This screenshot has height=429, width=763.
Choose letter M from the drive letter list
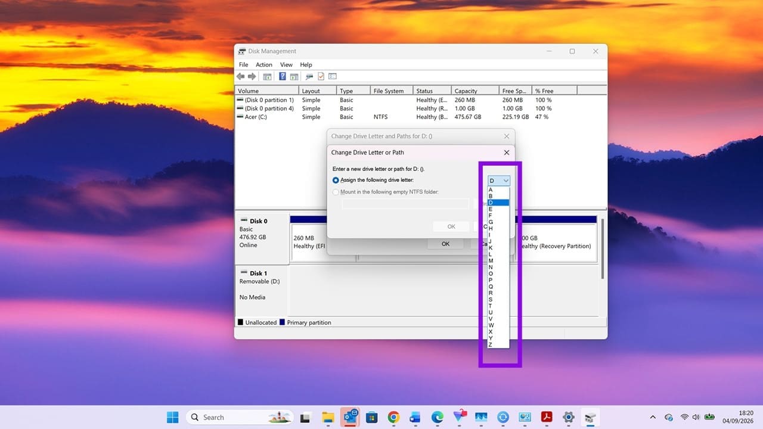(498, 260)
